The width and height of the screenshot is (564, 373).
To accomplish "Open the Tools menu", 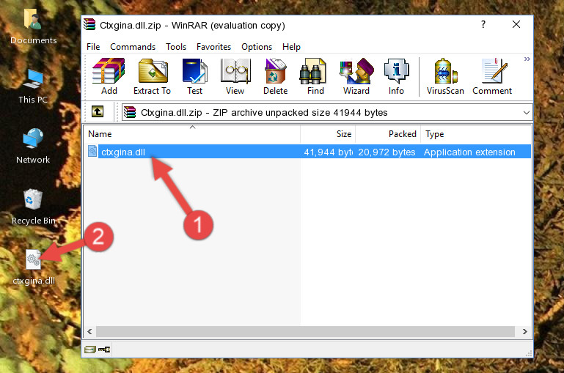I will pos(176,47).
